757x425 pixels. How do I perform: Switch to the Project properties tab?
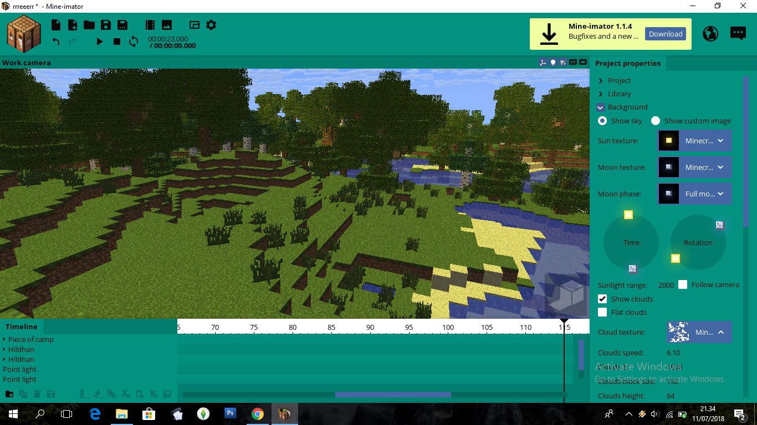tap(628, 63)
